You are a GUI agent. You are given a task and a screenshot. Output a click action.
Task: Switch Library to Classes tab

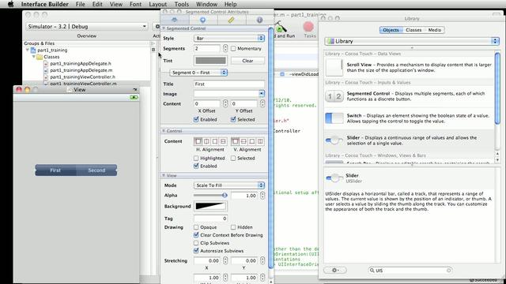point(413,30)
